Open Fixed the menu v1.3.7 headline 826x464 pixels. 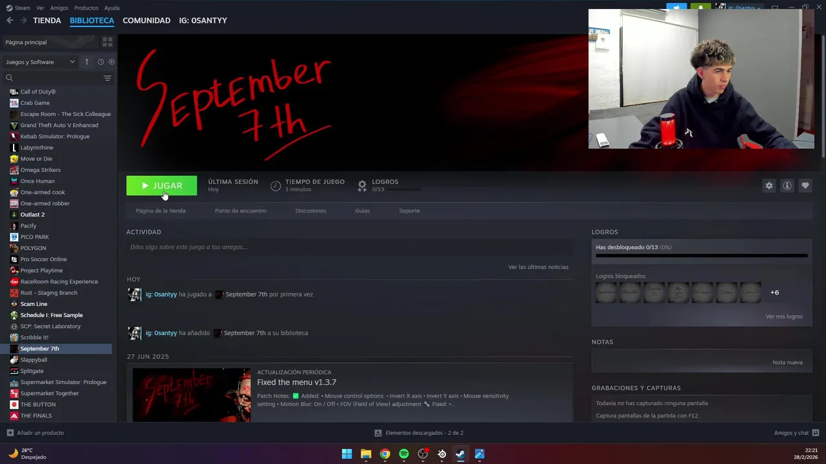click(x=296, y=382)
